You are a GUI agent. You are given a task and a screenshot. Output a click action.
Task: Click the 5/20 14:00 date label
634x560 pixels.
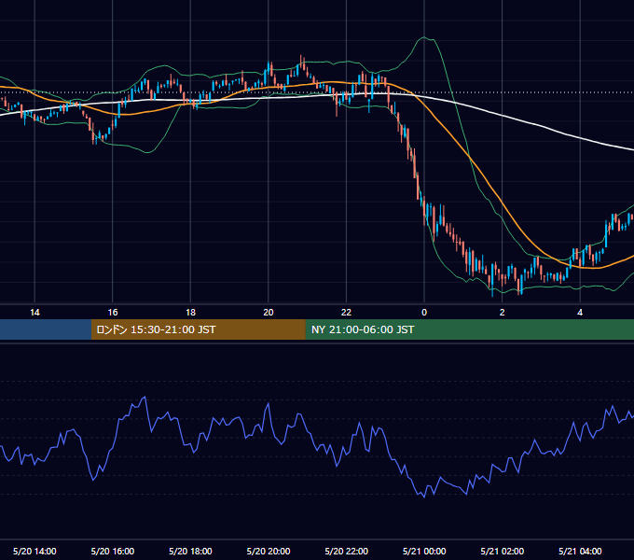click(x=34, y=551)
